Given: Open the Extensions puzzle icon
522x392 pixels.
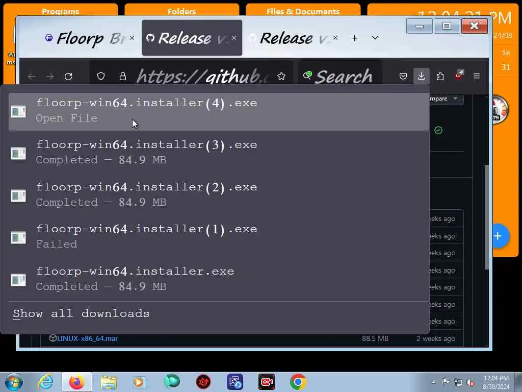Looking at the screenshot, I should click(x=440, y=77).
